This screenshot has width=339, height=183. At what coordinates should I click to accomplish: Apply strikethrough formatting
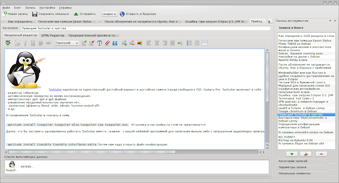41,43
